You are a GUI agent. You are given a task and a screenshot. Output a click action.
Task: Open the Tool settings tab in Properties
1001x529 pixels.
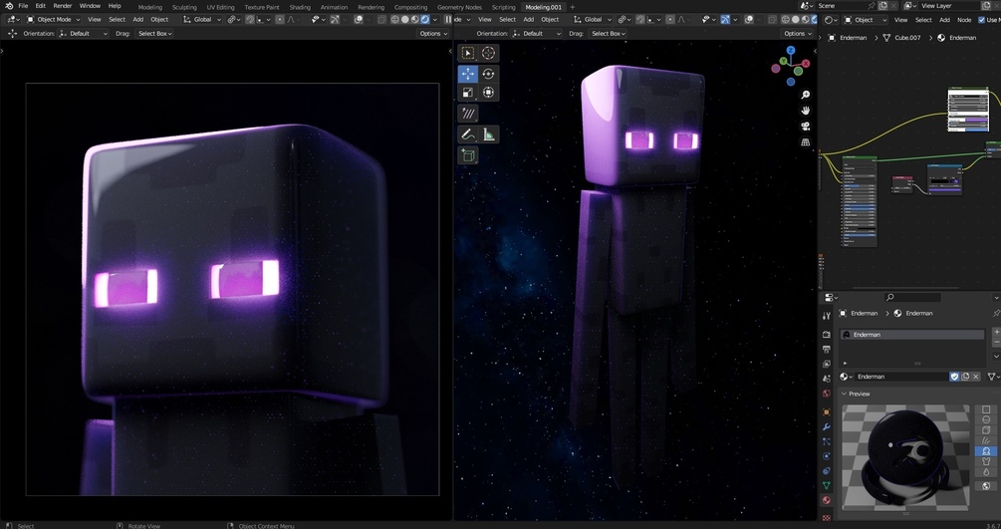(827, 316)
